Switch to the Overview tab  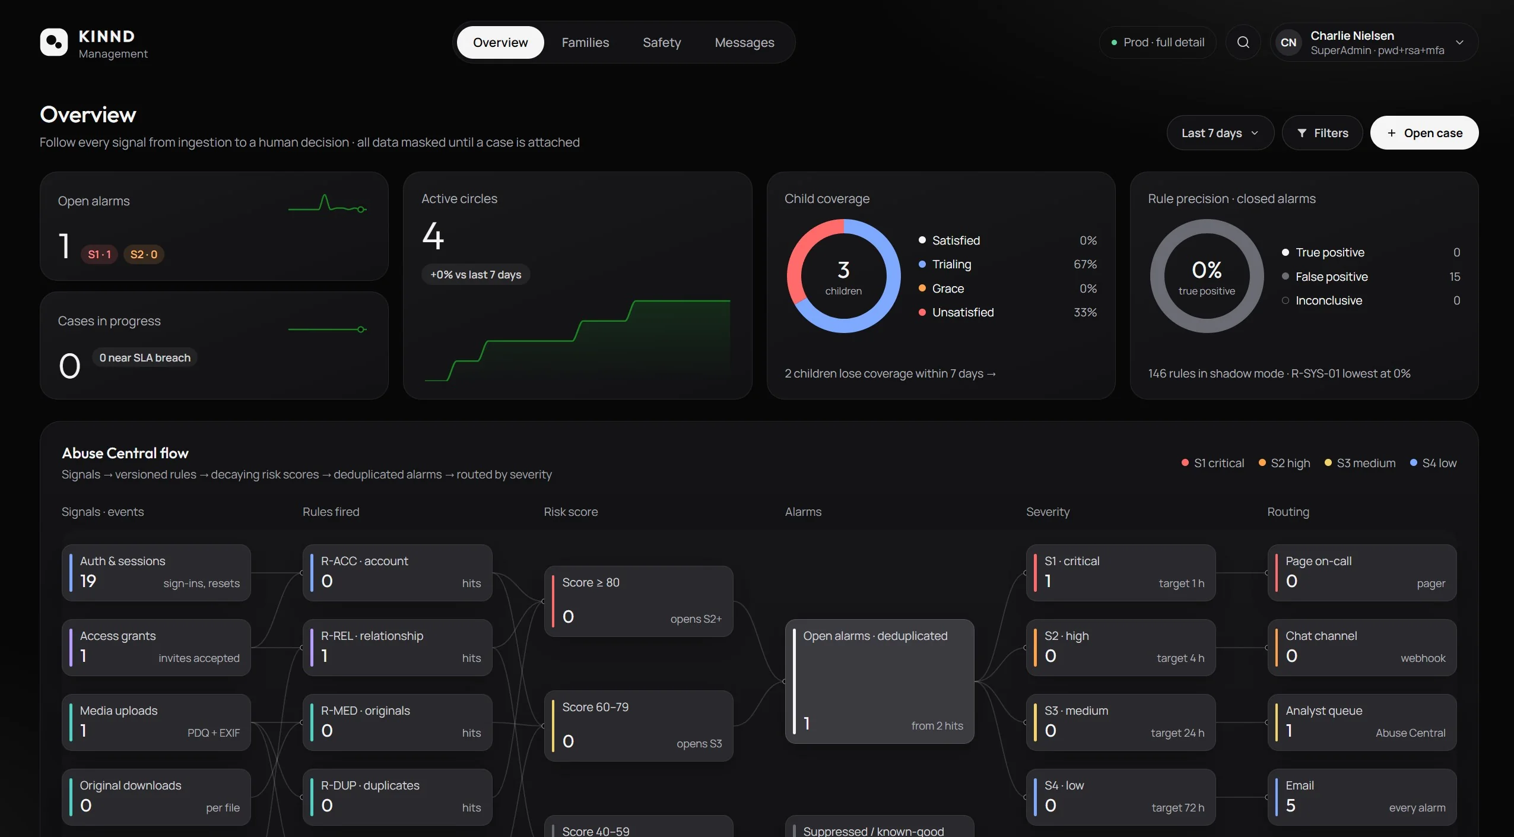tap(500, 42)
